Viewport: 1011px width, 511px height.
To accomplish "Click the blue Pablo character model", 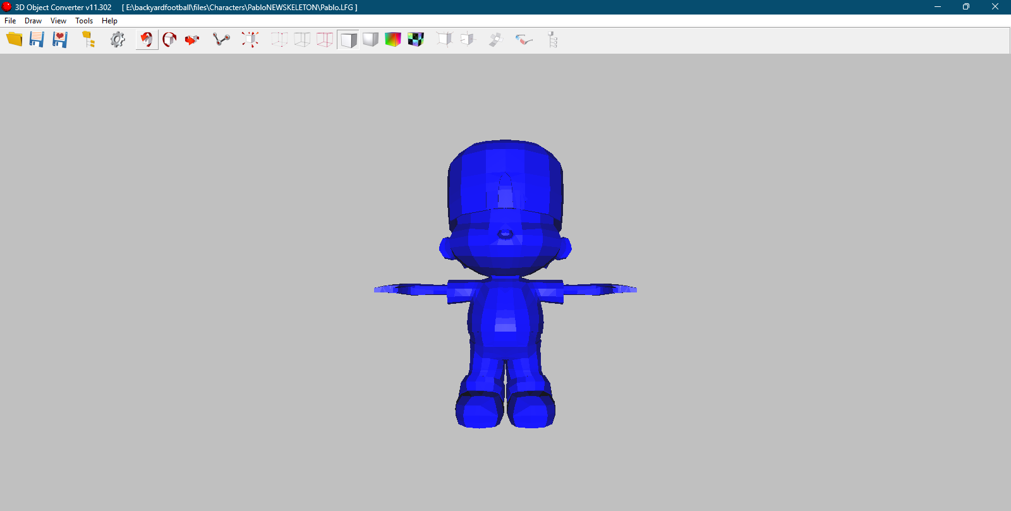I will point(505,284).
